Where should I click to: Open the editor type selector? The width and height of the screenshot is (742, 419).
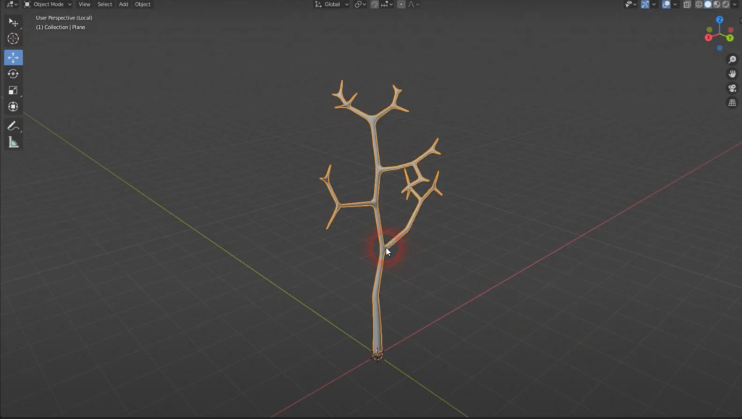tap(12, 4)
